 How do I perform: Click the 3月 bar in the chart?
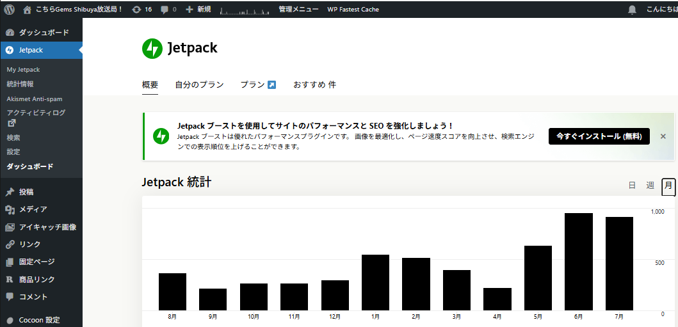click(x=456, y=291)
